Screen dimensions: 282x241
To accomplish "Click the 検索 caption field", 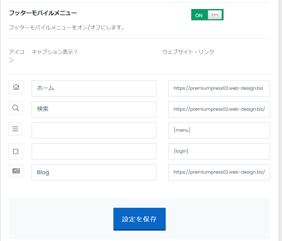I will [x=94, y=109].
